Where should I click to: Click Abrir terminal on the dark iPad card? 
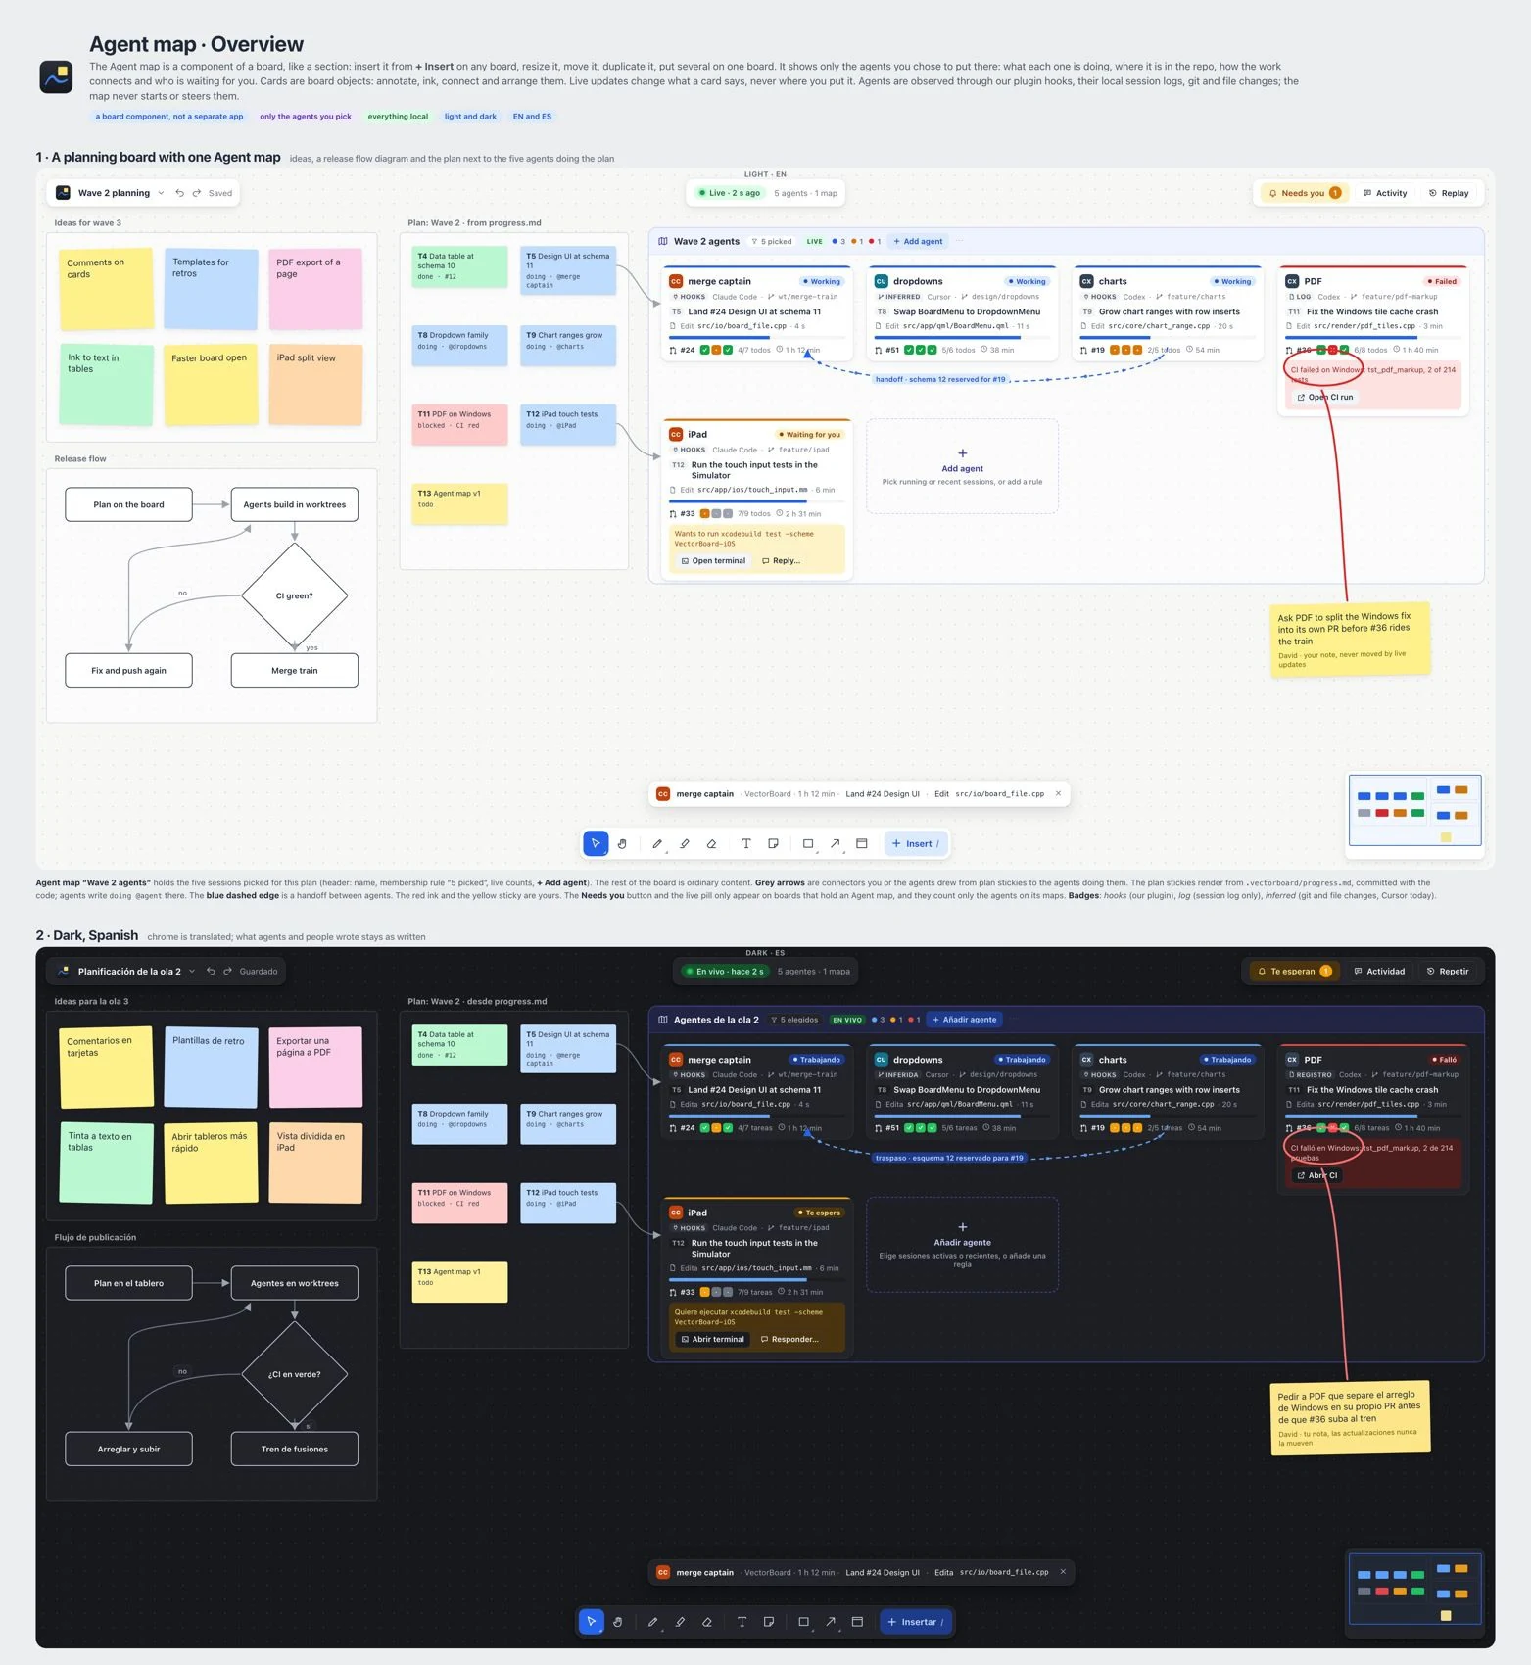click(712, 1339)
